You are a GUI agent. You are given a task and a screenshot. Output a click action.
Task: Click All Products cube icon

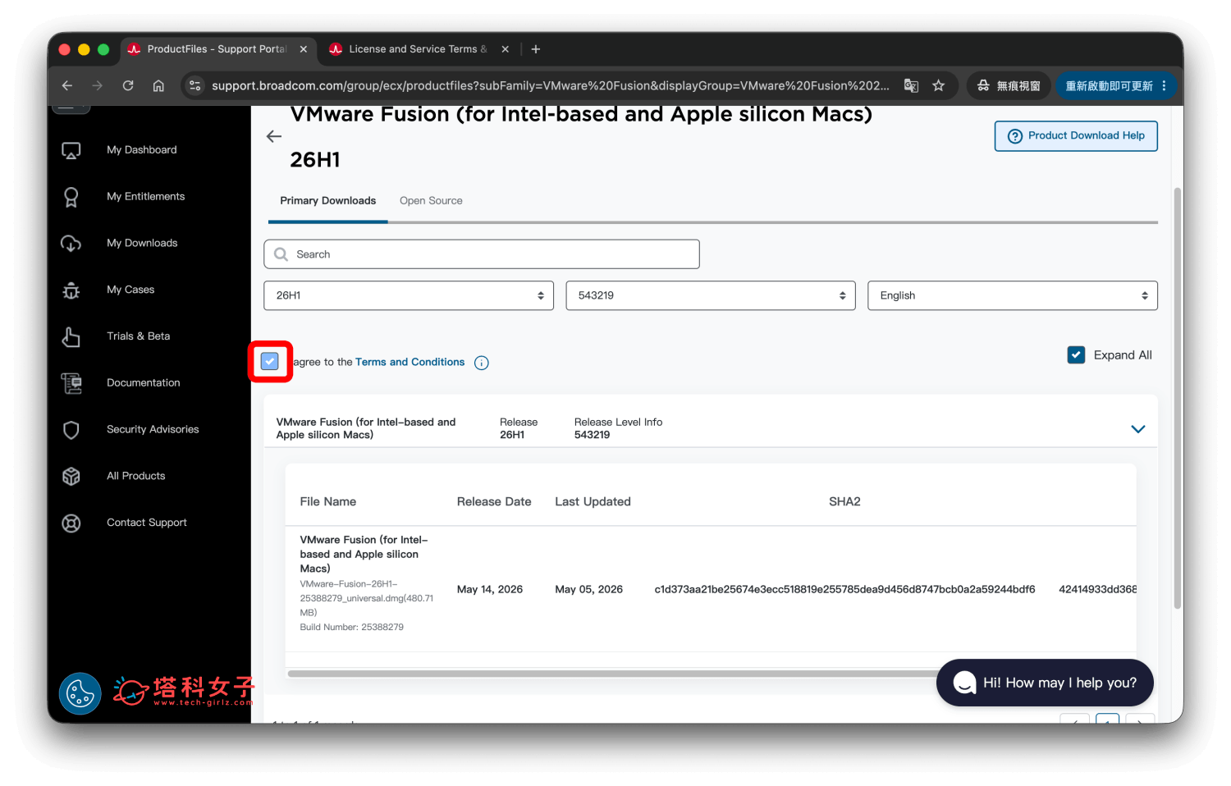71,477
